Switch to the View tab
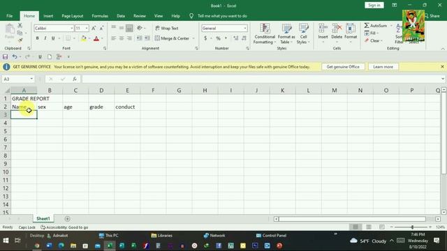 (159, 16)
